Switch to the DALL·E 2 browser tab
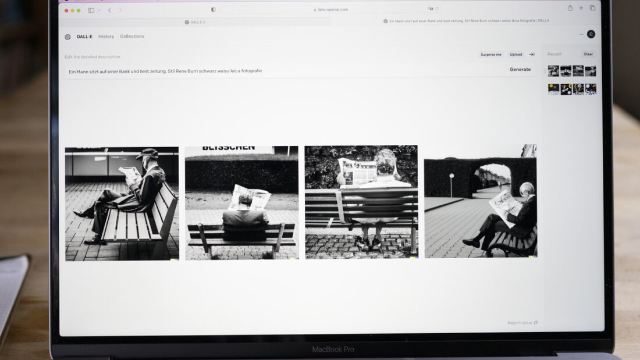The height and width of the screenshot is (360, 640). point(195,22)
